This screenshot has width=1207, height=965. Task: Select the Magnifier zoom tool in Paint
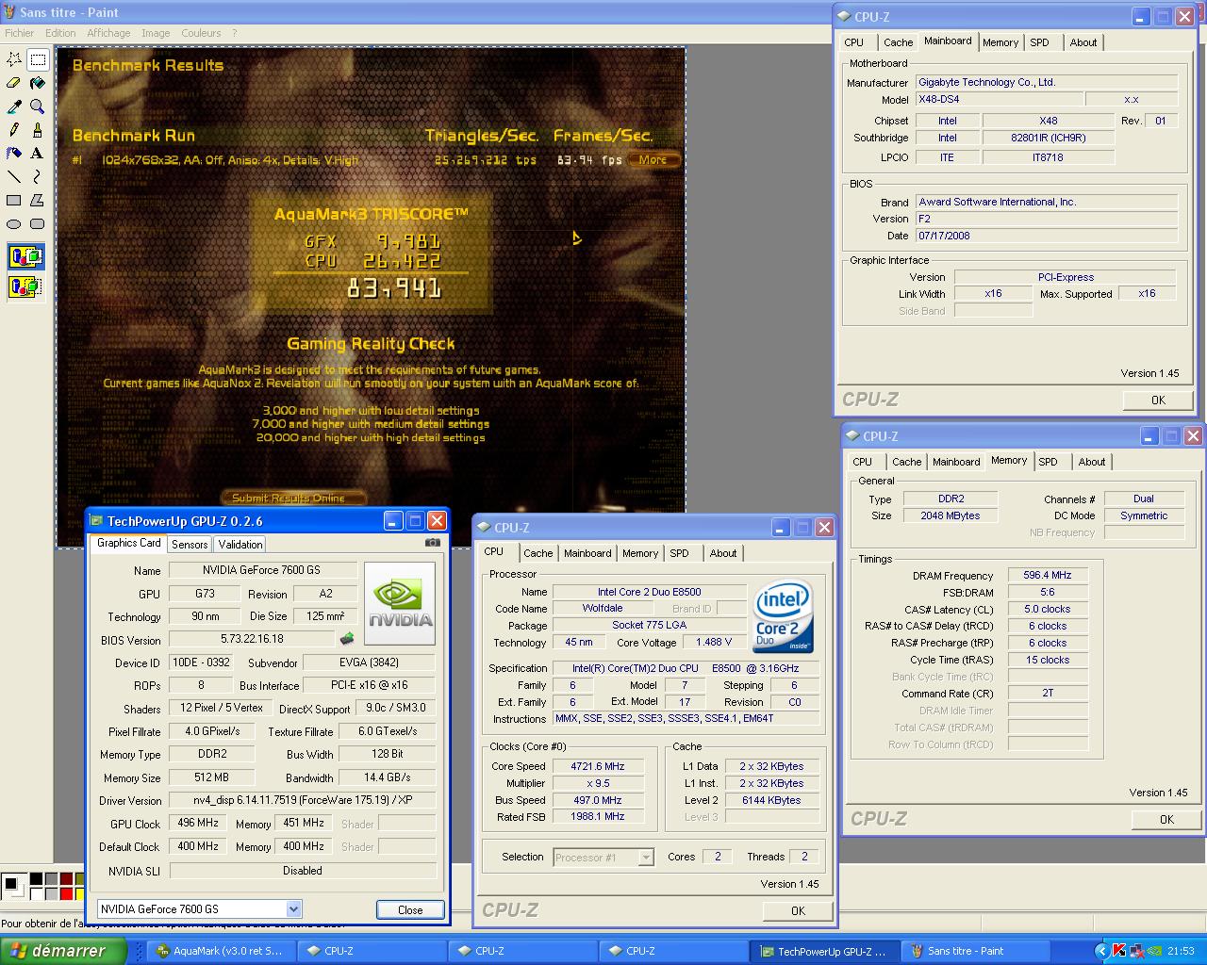38,106
